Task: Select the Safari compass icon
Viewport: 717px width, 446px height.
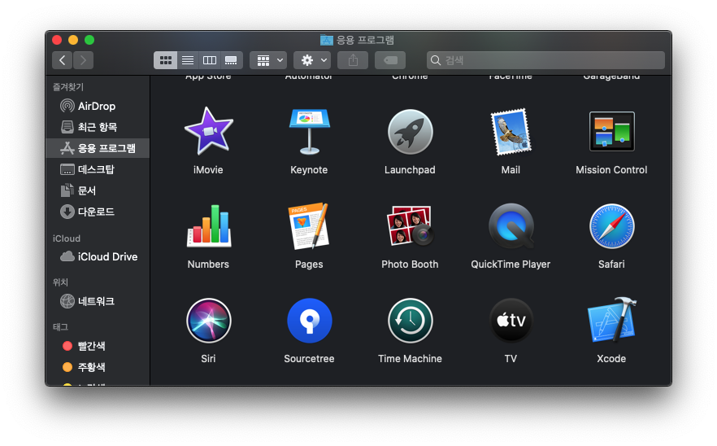Action: point(612,226)
